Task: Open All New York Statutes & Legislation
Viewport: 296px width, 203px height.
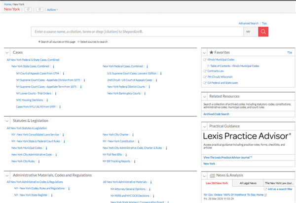Action: click(27, 128)
